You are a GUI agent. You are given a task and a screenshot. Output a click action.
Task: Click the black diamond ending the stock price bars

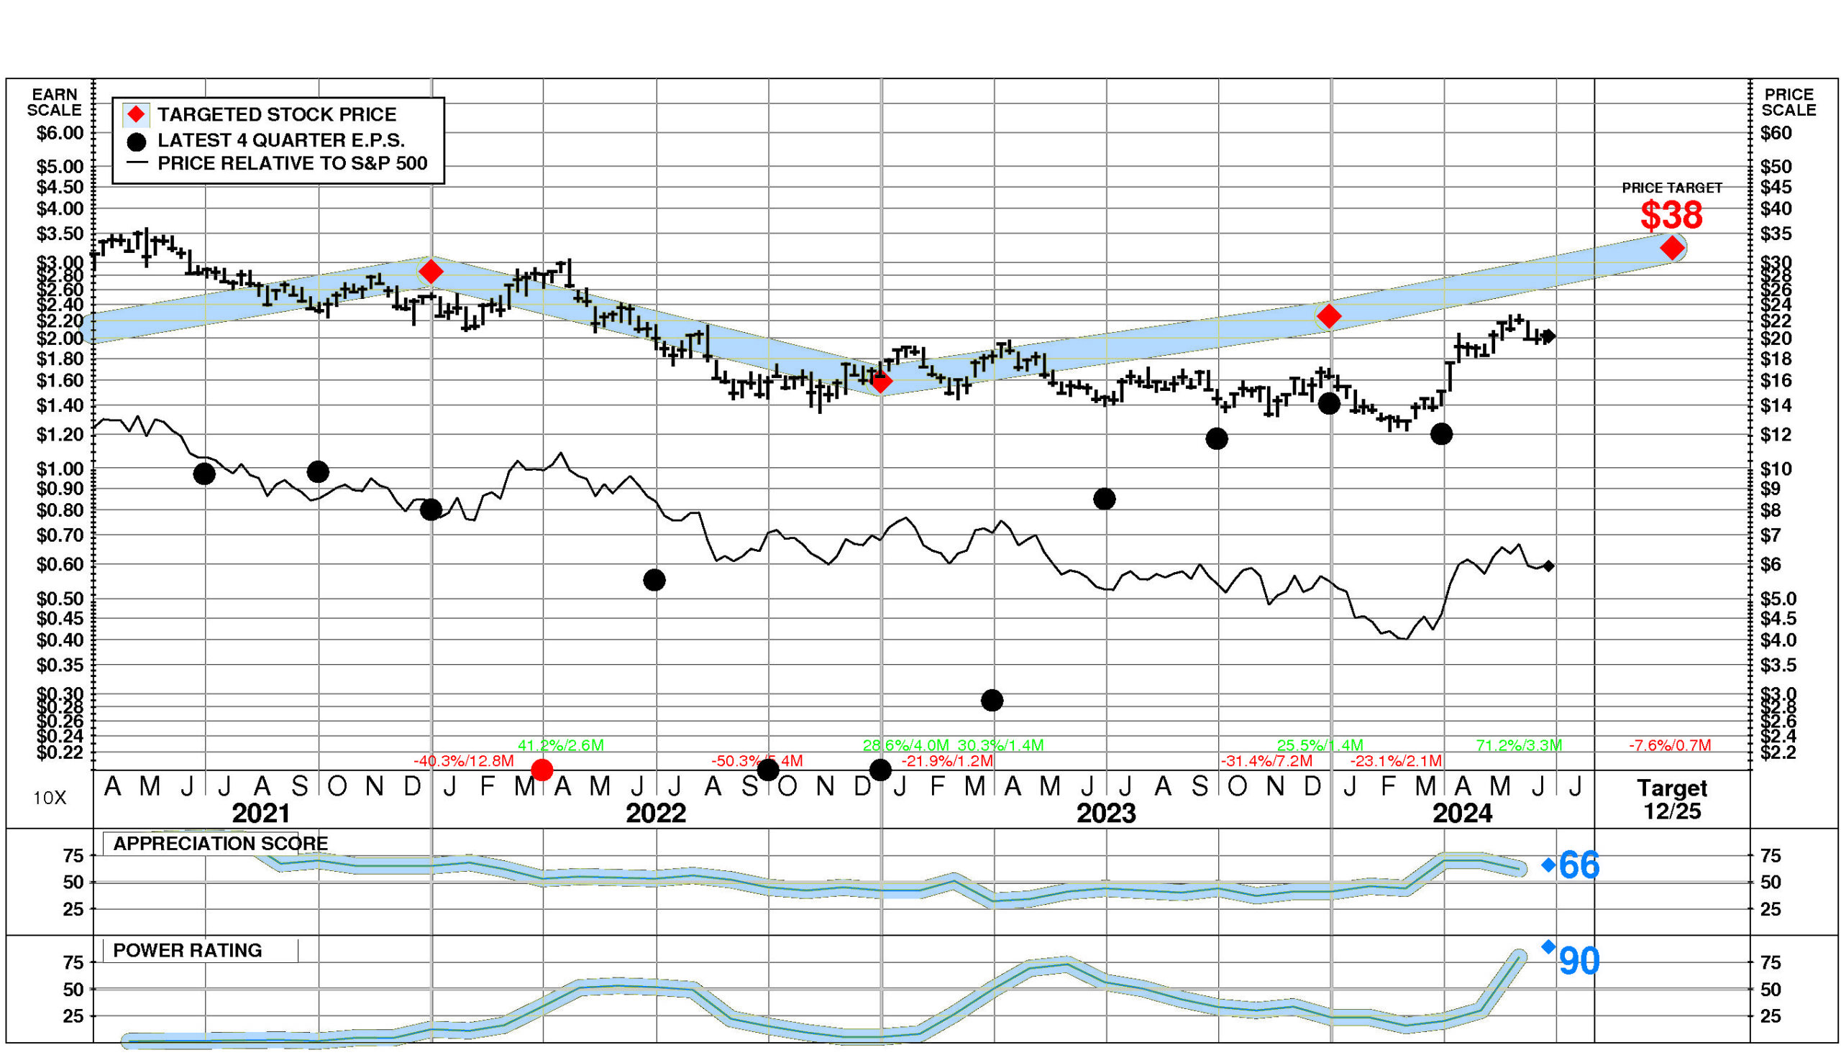1549,336
